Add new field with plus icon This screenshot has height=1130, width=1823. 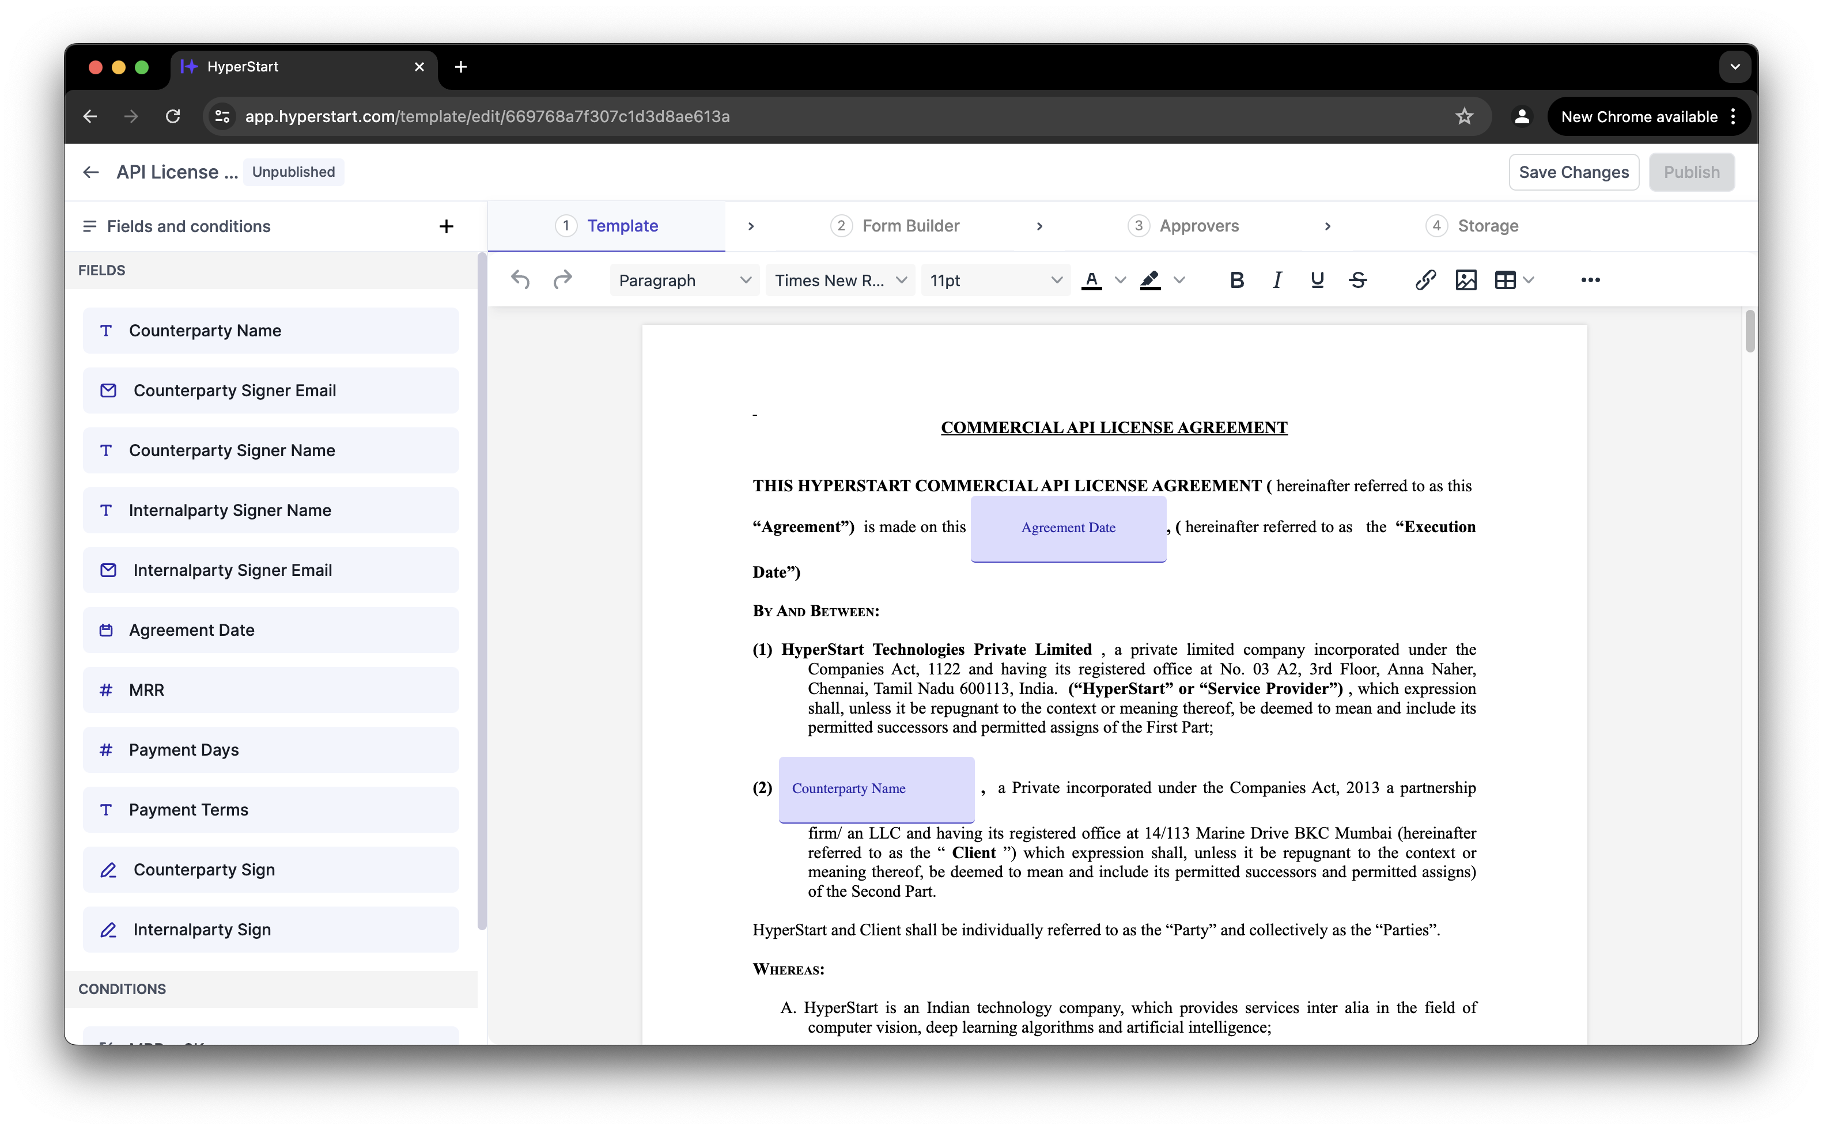pos(446,226)
